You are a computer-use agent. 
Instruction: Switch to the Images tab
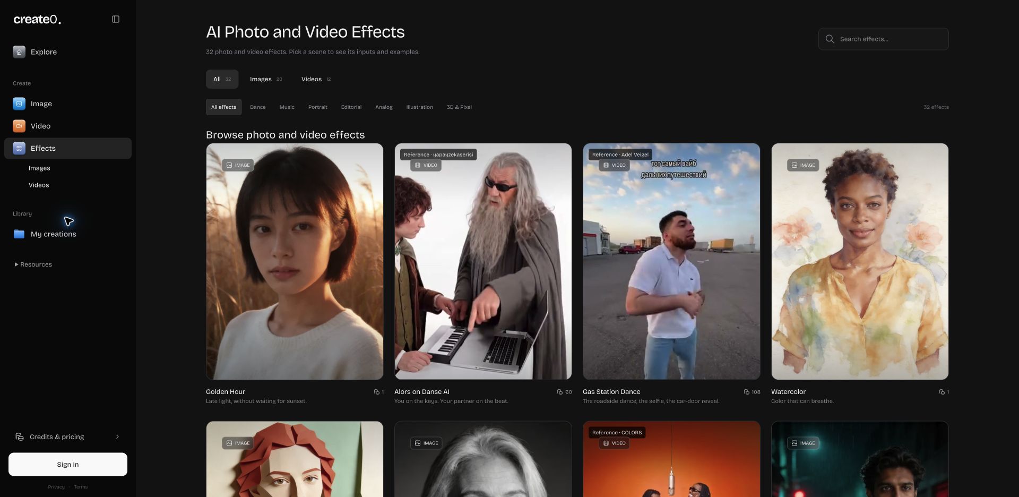click(266, 79)
